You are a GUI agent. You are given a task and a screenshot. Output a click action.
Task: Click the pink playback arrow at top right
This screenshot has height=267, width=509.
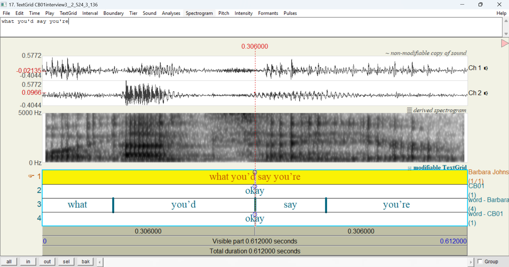coord(505,43)
